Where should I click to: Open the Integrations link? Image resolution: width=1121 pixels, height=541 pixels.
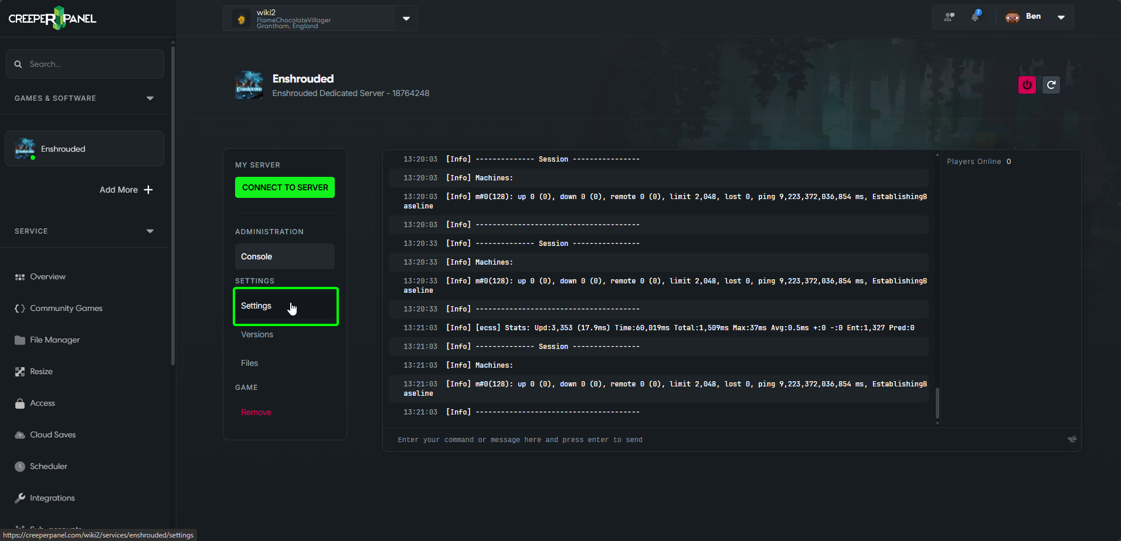[x=52, y=498]
